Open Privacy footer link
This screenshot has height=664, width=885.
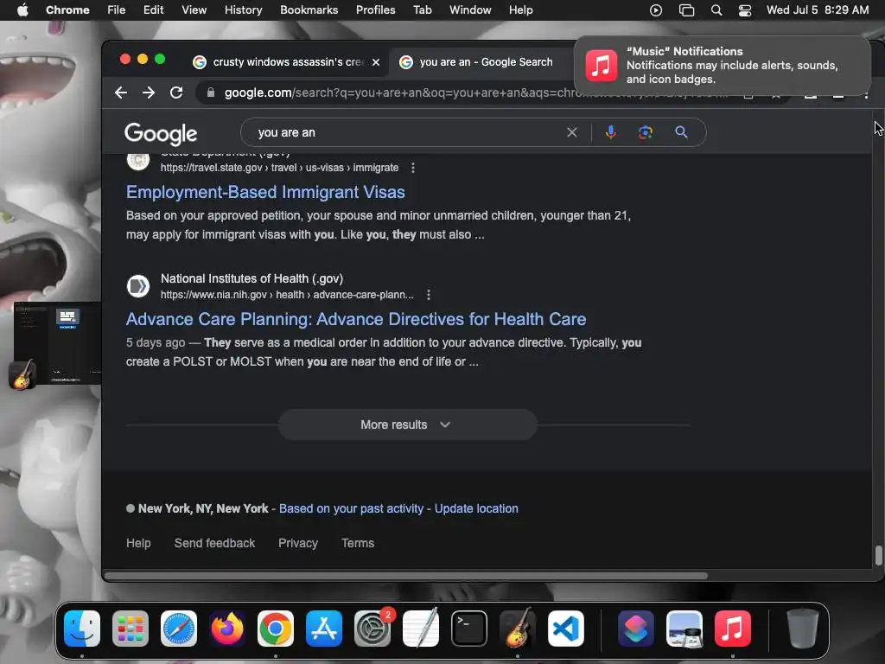coord(298,543)
